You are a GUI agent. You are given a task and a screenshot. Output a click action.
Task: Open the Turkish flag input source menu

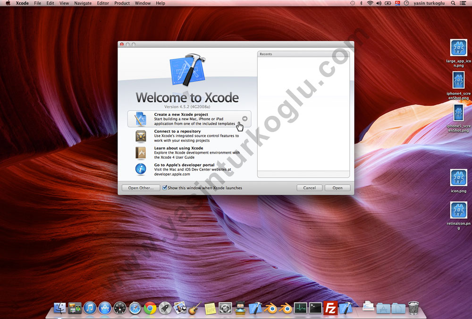397,3
